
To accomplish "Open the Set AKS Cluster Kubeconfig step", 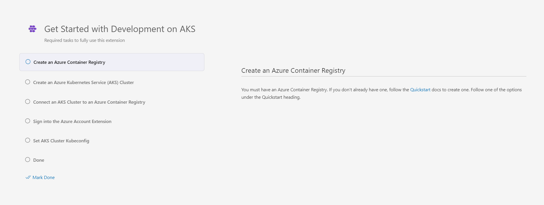I will (x=61, y=141).
